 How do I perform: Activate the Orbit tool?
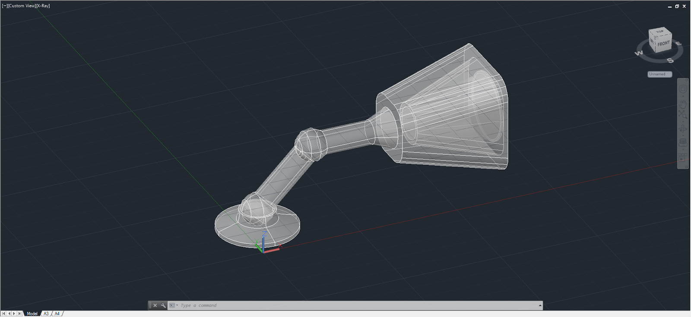click(683, 129)
